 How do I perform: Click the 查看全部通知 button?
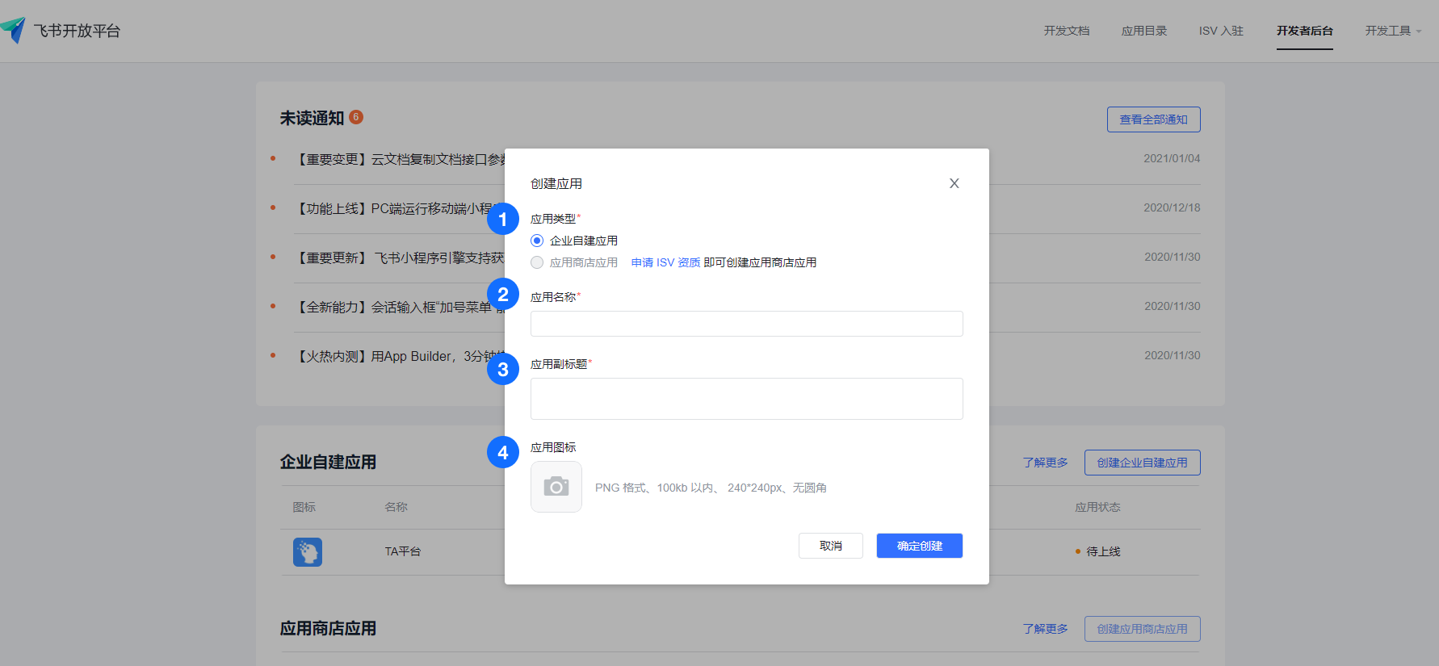1152,119
